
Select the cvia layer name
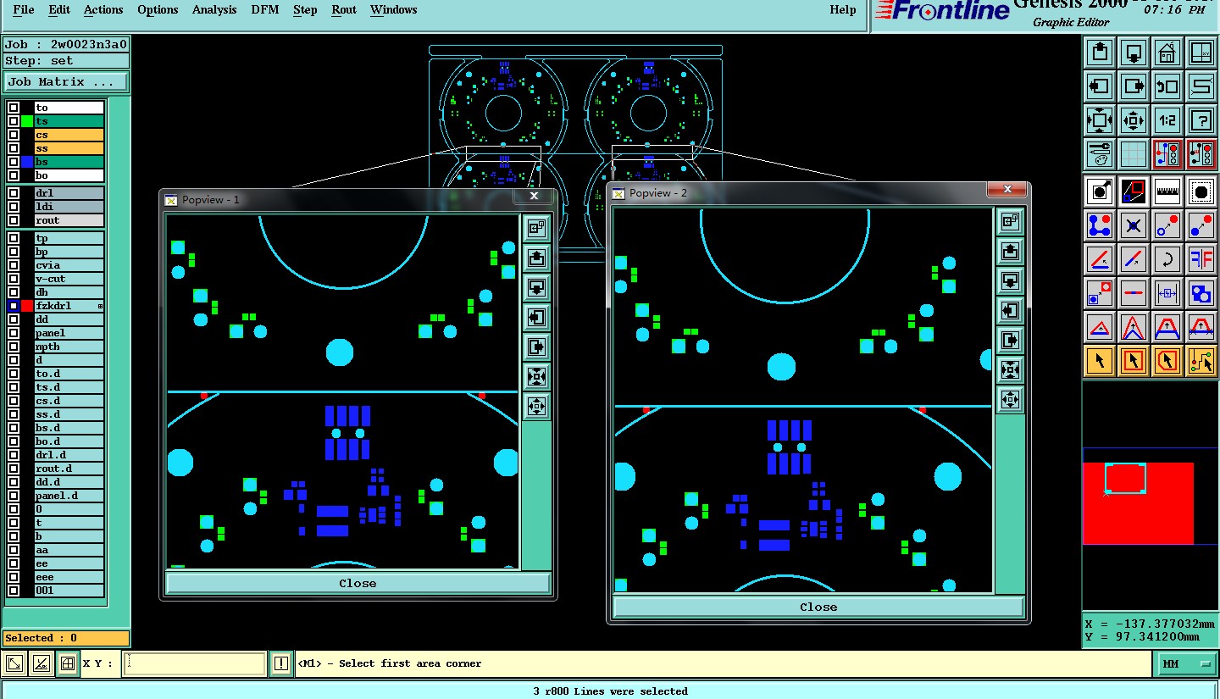click(69, 265)
